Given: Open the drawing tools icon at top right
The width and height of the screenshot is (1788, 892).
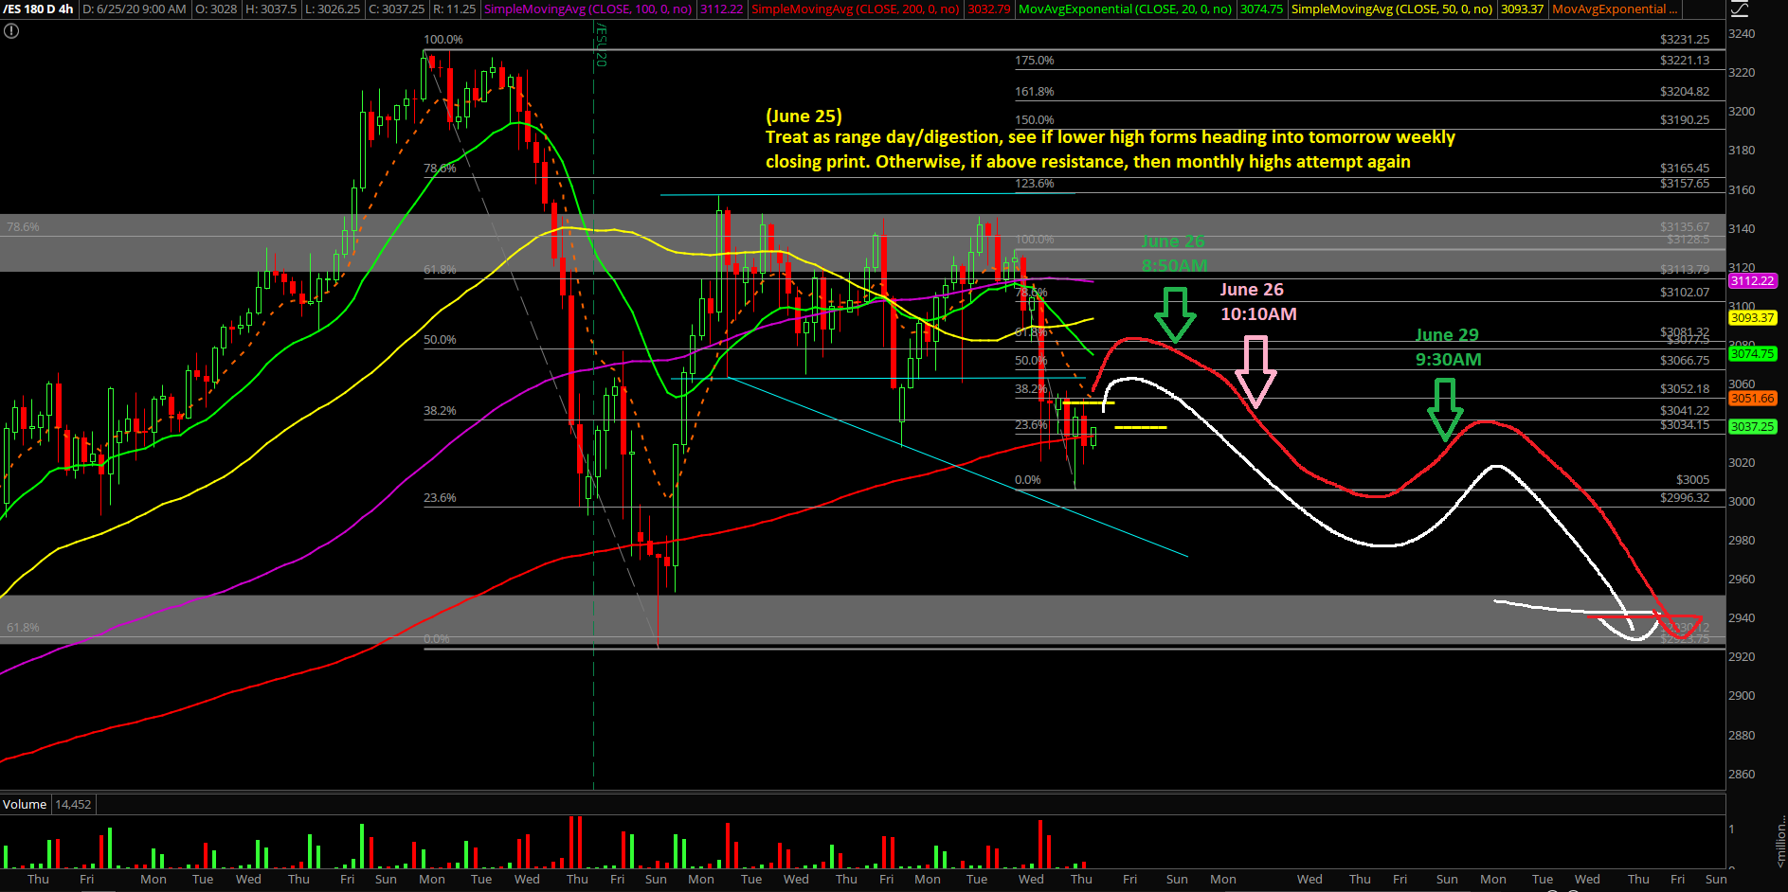Looking at the screenshot, I should [x=1740, y=9].
